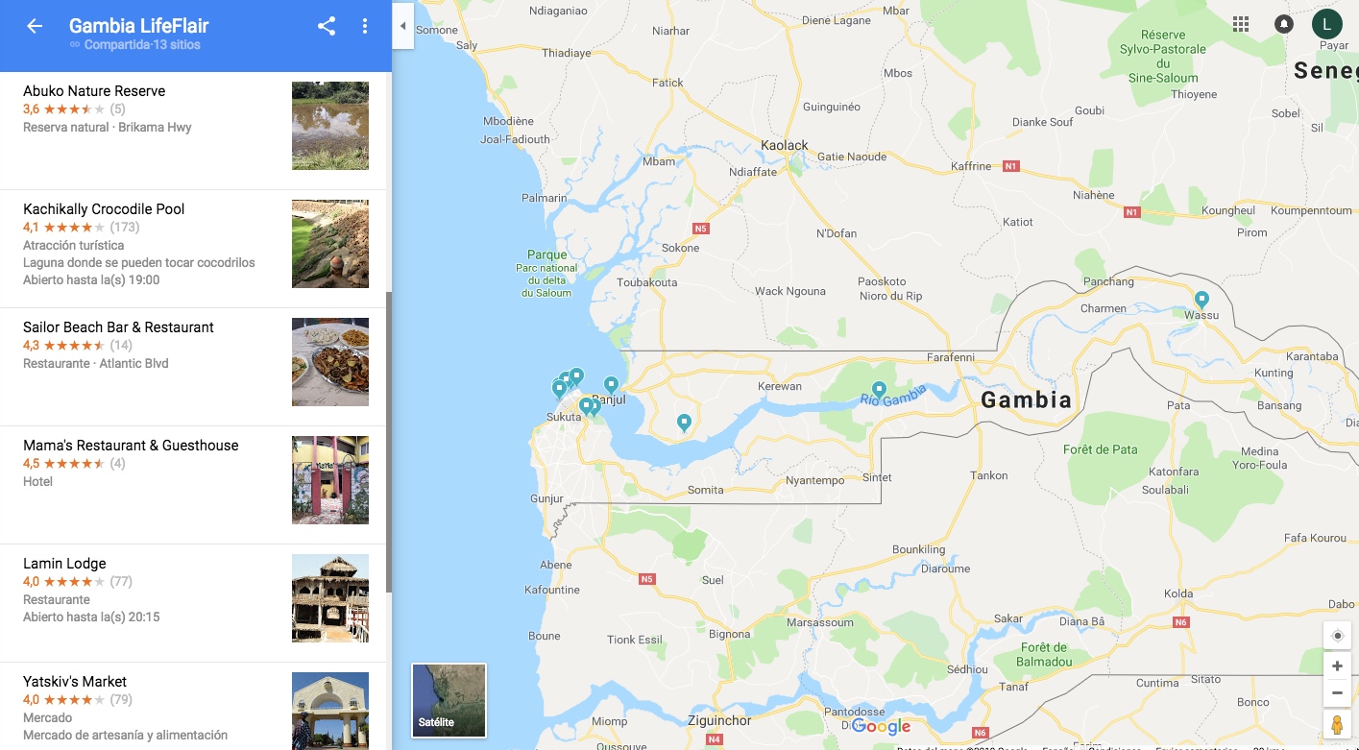The width and height of the screenshot is (1359, 750).
Task: Zoom out on the map
Action: 1337,692
